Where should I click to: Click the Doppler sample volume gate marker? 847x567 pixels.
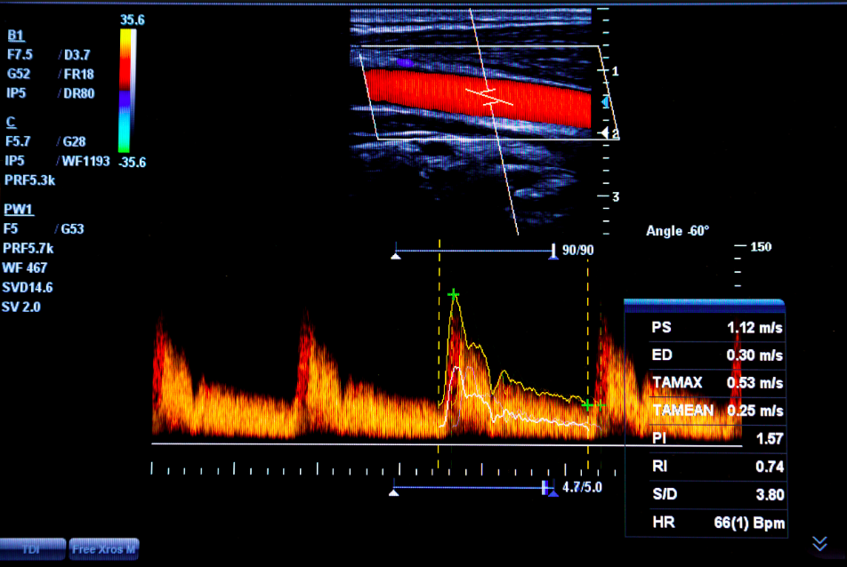click(488, 94)
